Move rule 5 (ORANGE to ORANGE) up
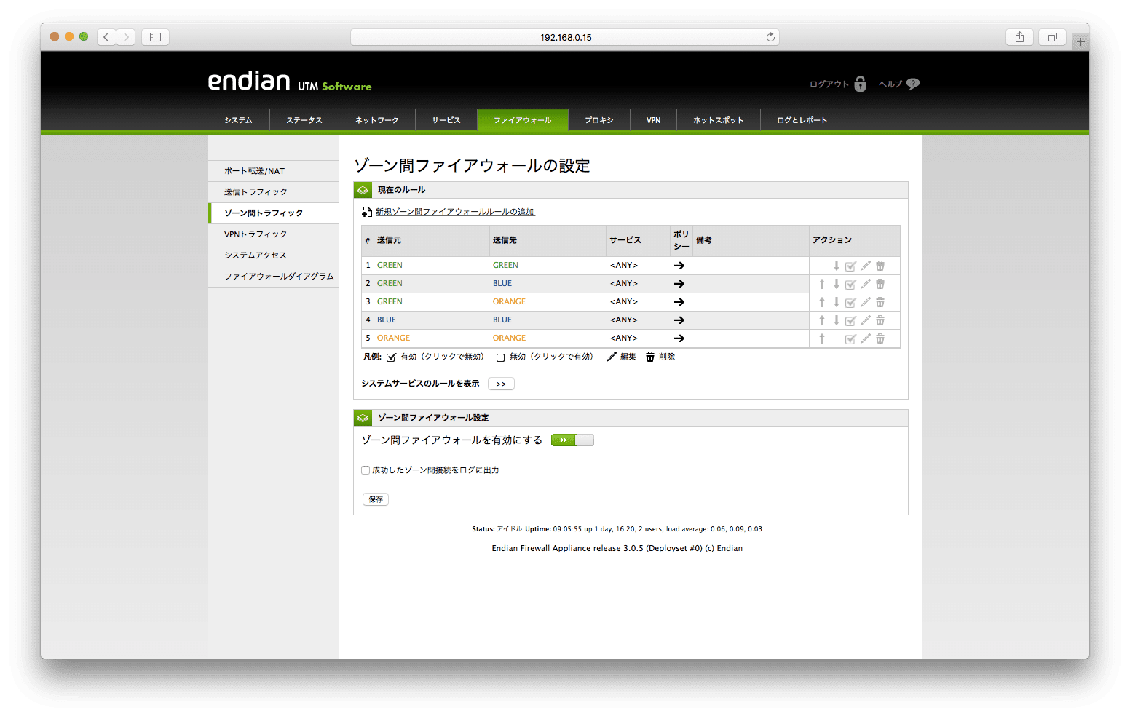 pyautogui.click(x=822, y=338)
